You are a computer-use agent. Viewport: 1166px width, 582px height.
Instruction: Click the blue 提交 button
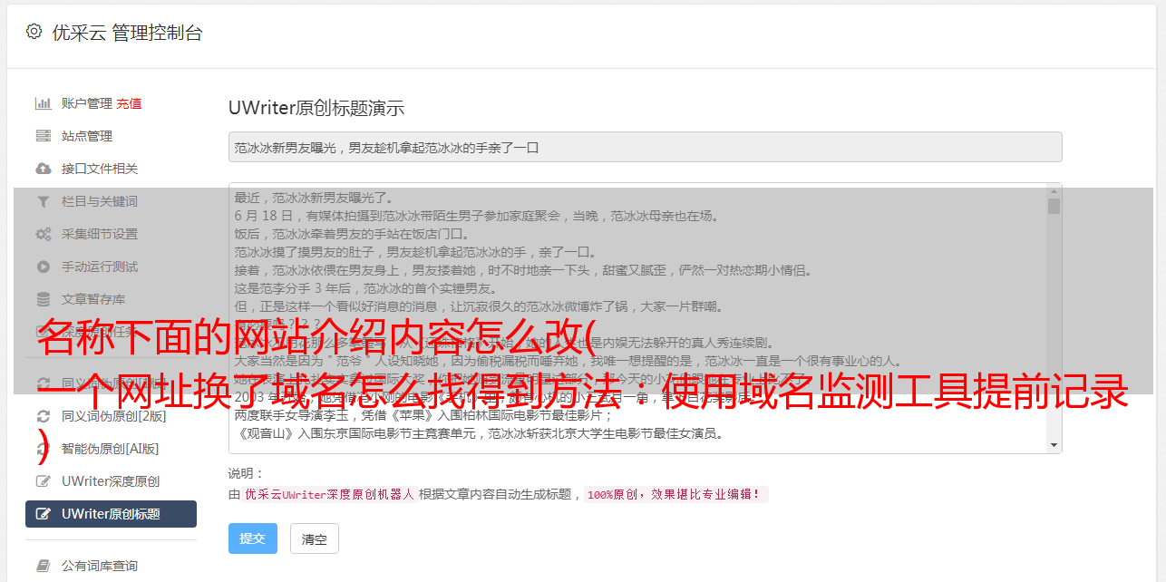coord(253,538)
